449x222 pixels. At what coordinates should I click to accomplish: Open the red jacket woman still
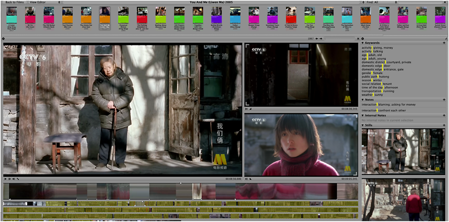403,200
